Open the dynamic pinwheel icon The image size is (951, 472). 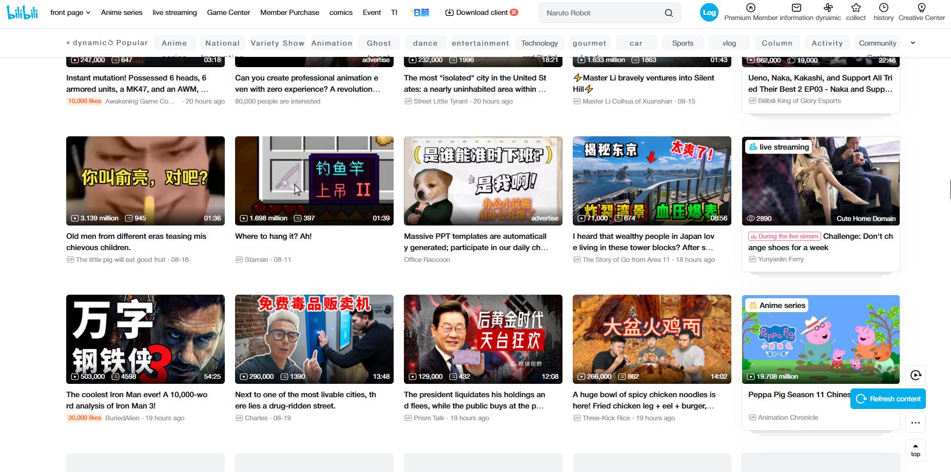click(x=828, y=8)
